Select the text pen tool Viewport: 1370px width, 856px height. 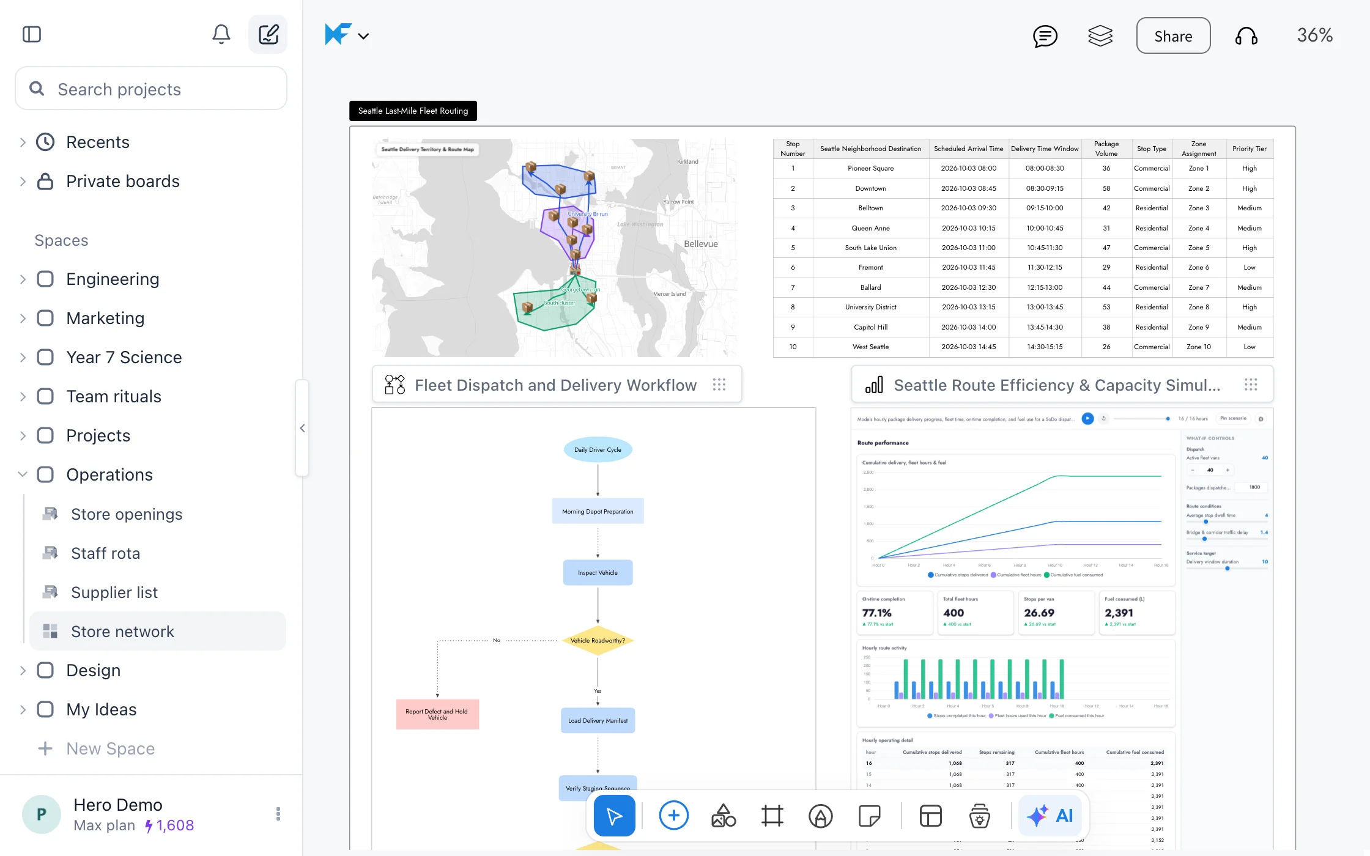pos(821,816)
